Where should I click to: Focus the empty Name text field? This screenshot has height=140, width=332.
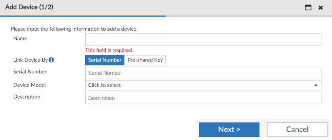coord(203,40)
